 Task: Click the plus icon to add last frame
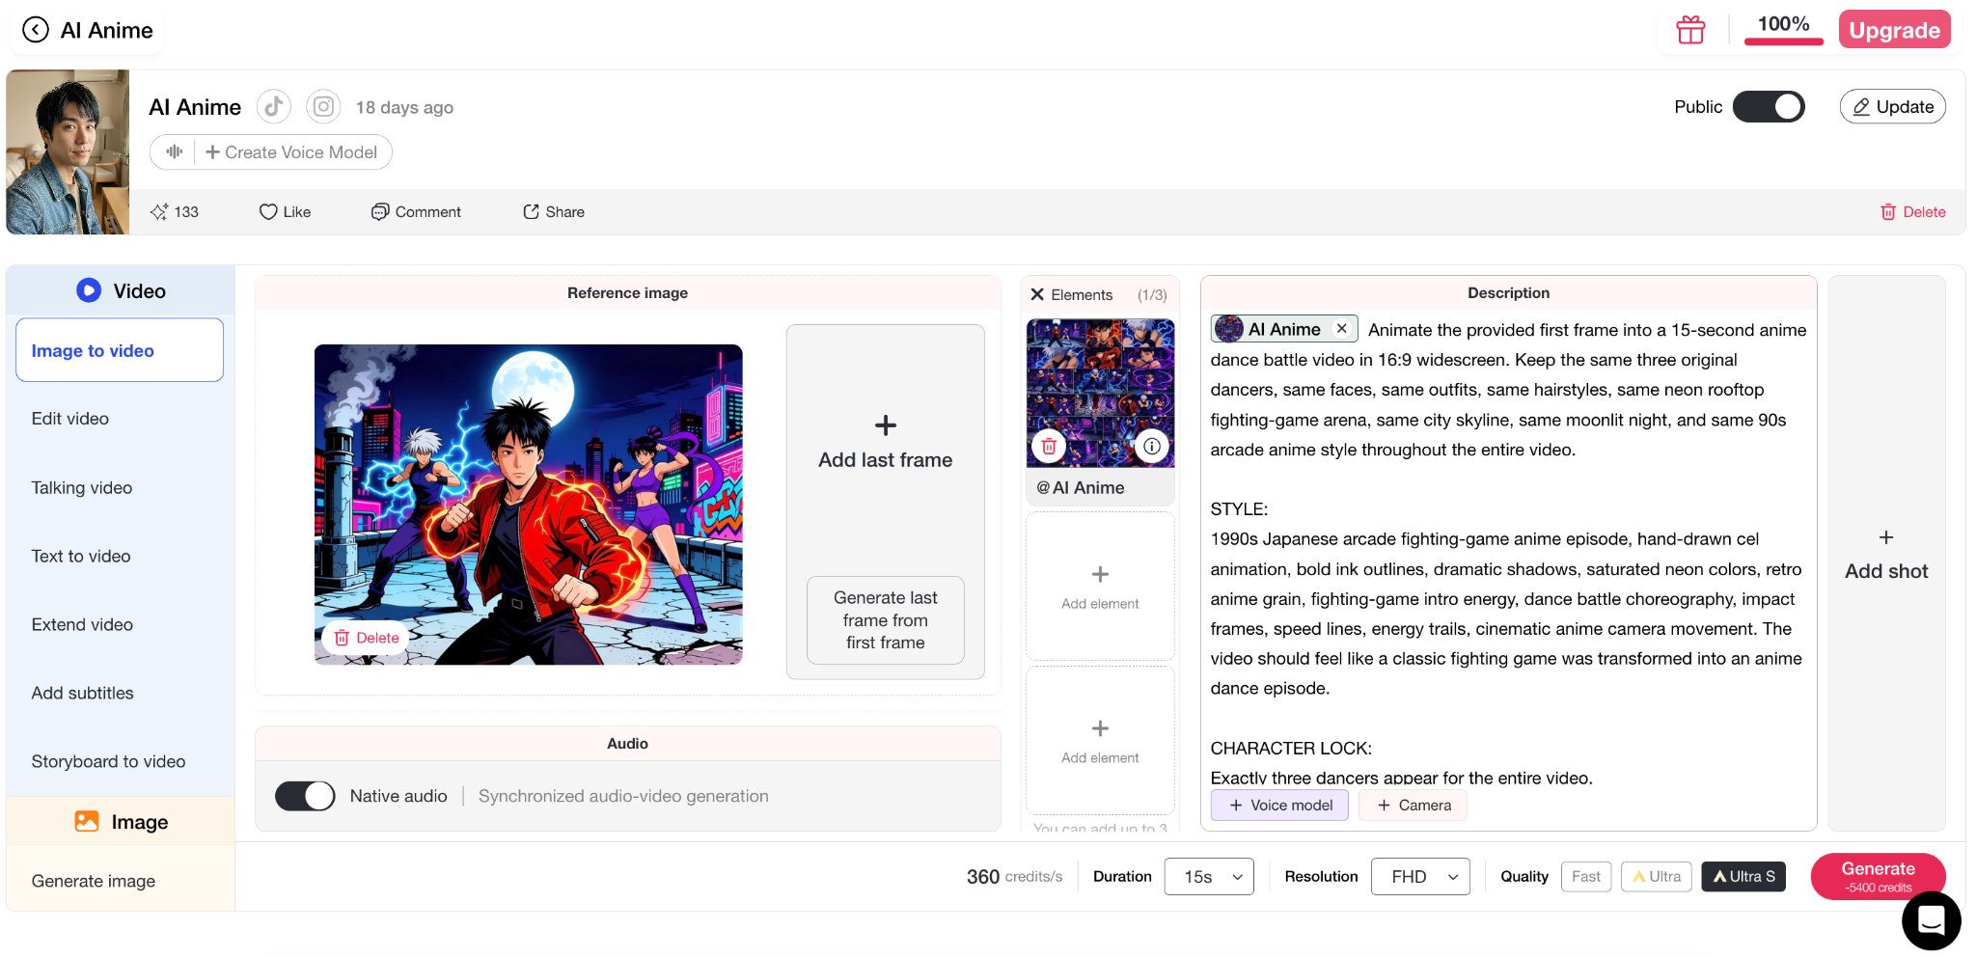pyautogui.click(x=886, y=425)
